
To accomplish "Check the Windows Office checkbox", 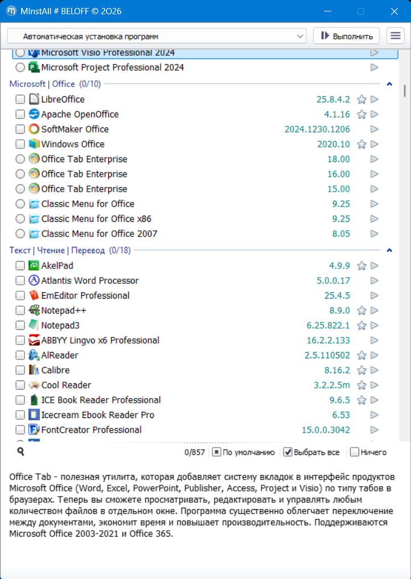I will click(20, 144).
